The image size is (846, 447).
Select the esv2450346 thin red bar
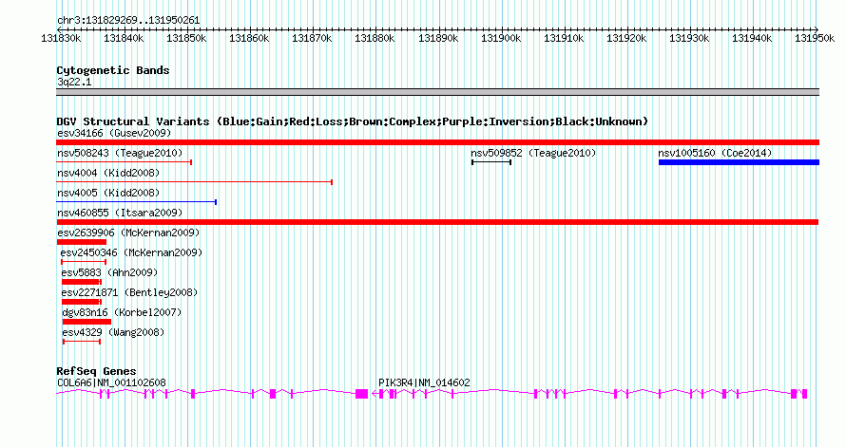point(84,262)
